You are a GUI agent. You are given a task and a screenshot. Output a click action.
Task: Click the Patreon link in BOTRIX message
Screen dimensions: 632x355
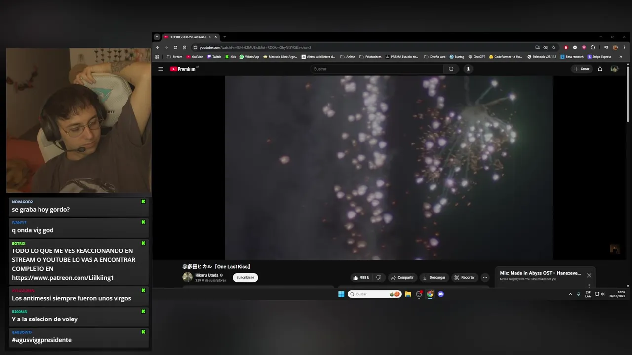pos(63,278)
